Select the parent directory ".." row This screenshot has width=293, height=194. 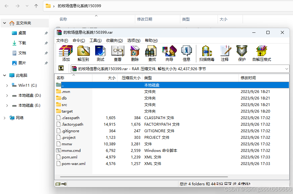pyautogui.click(x=172, y=85)
